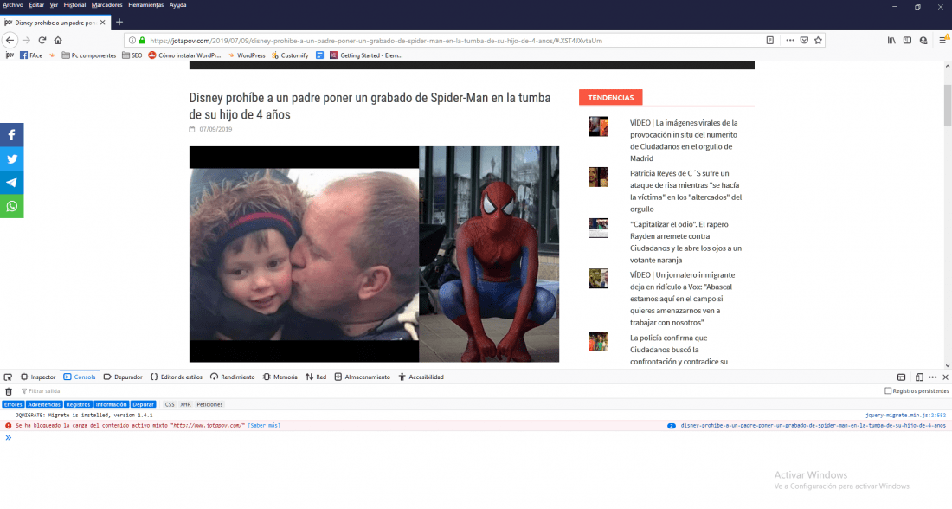Open the TENDENCIAS section header
Image resolution: width=952 pixels, height=509 pixels.
pos(611,97)
